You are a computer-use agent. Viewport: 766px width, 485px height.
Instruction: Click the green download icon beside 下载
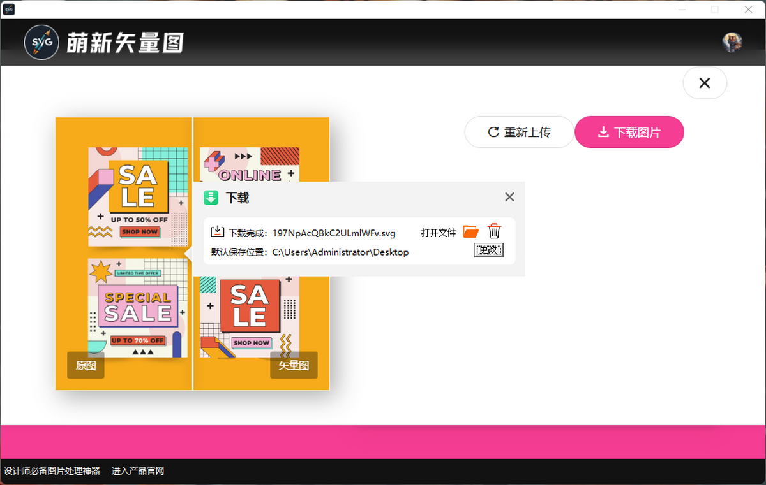coord(211,198)
